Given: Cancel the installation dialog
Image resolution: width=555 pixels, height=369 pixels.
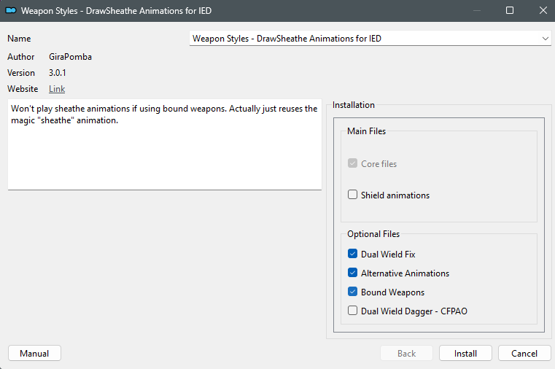Looking at the screenshot, I should [x=524, y=353].
